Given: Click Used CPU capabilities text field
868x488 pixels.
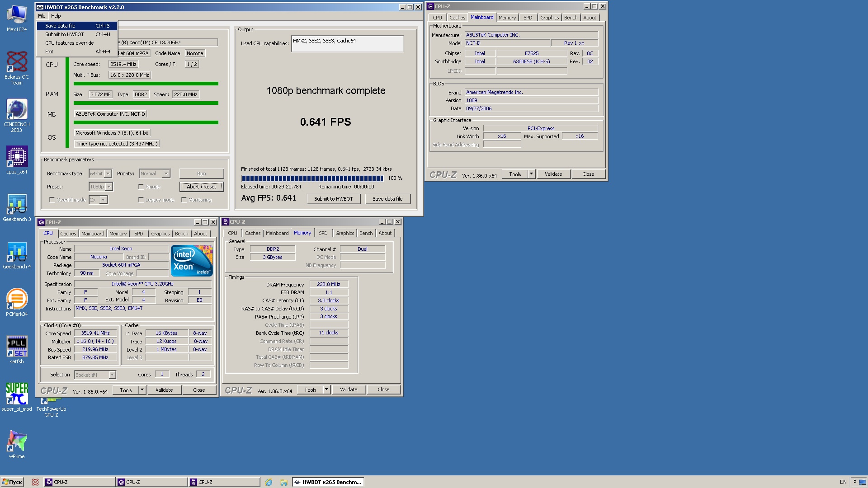Looking at the screenshot, I should point(347,43).
